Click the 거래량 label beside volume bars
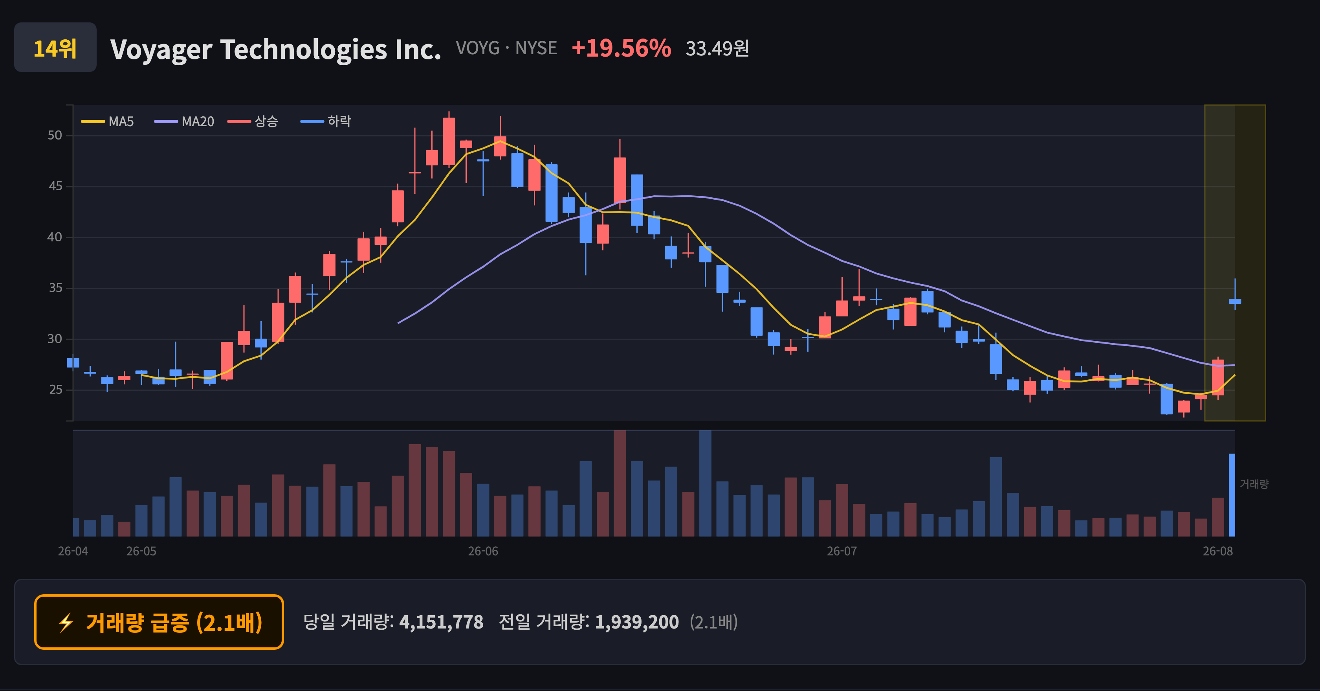 tap(1254, 483)
